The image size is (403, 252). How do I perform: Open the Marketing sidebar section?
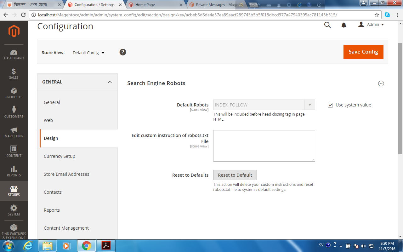tap(14, 132)
